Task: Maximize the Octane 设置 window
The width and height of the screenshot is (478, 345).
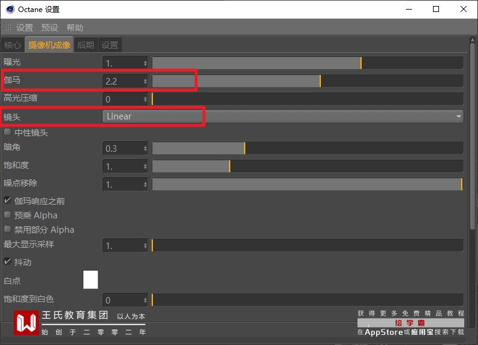Action: pos(436,9)
